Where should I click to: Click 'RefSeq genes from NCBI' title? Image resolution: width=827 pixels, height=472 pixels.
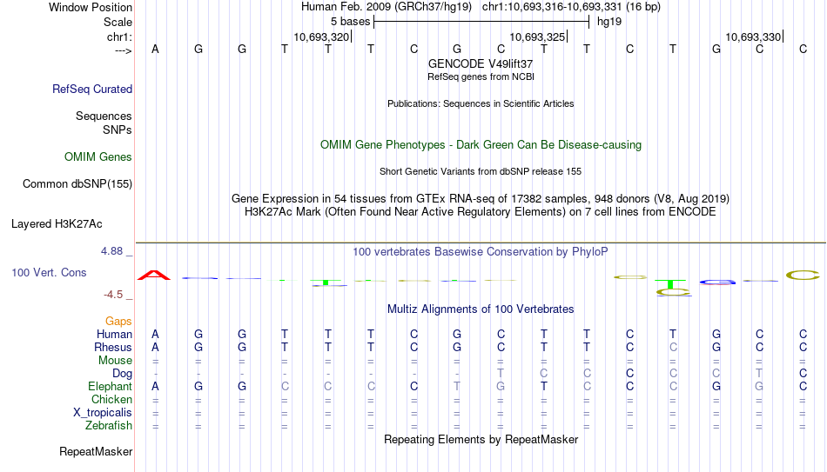tap(481, 76)
